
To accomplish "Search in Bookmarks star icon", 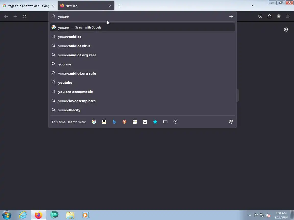I will 155,122.
